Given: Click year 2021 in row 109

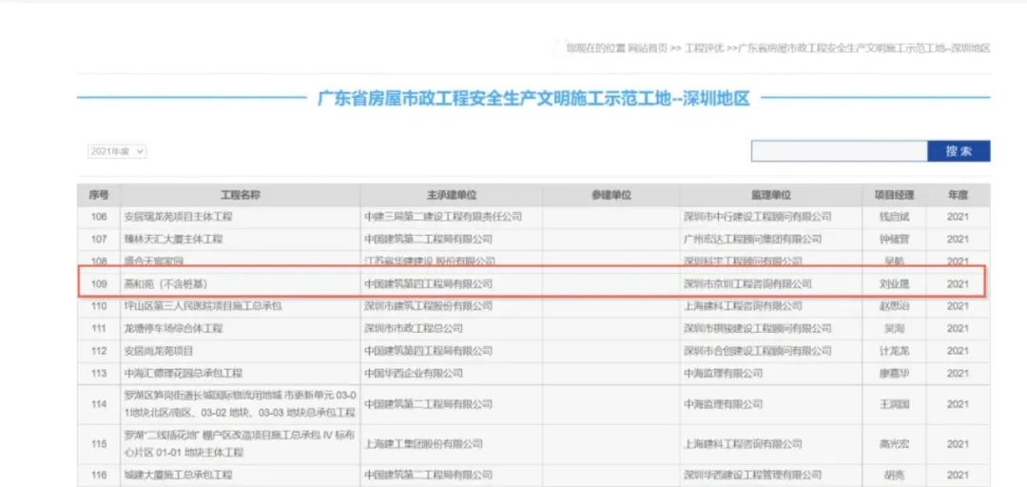Looking at the screenshot, I should tap(958, 283).
